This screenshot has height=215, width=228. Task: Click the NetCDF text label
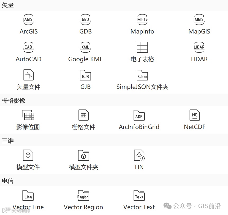point(195,127)
